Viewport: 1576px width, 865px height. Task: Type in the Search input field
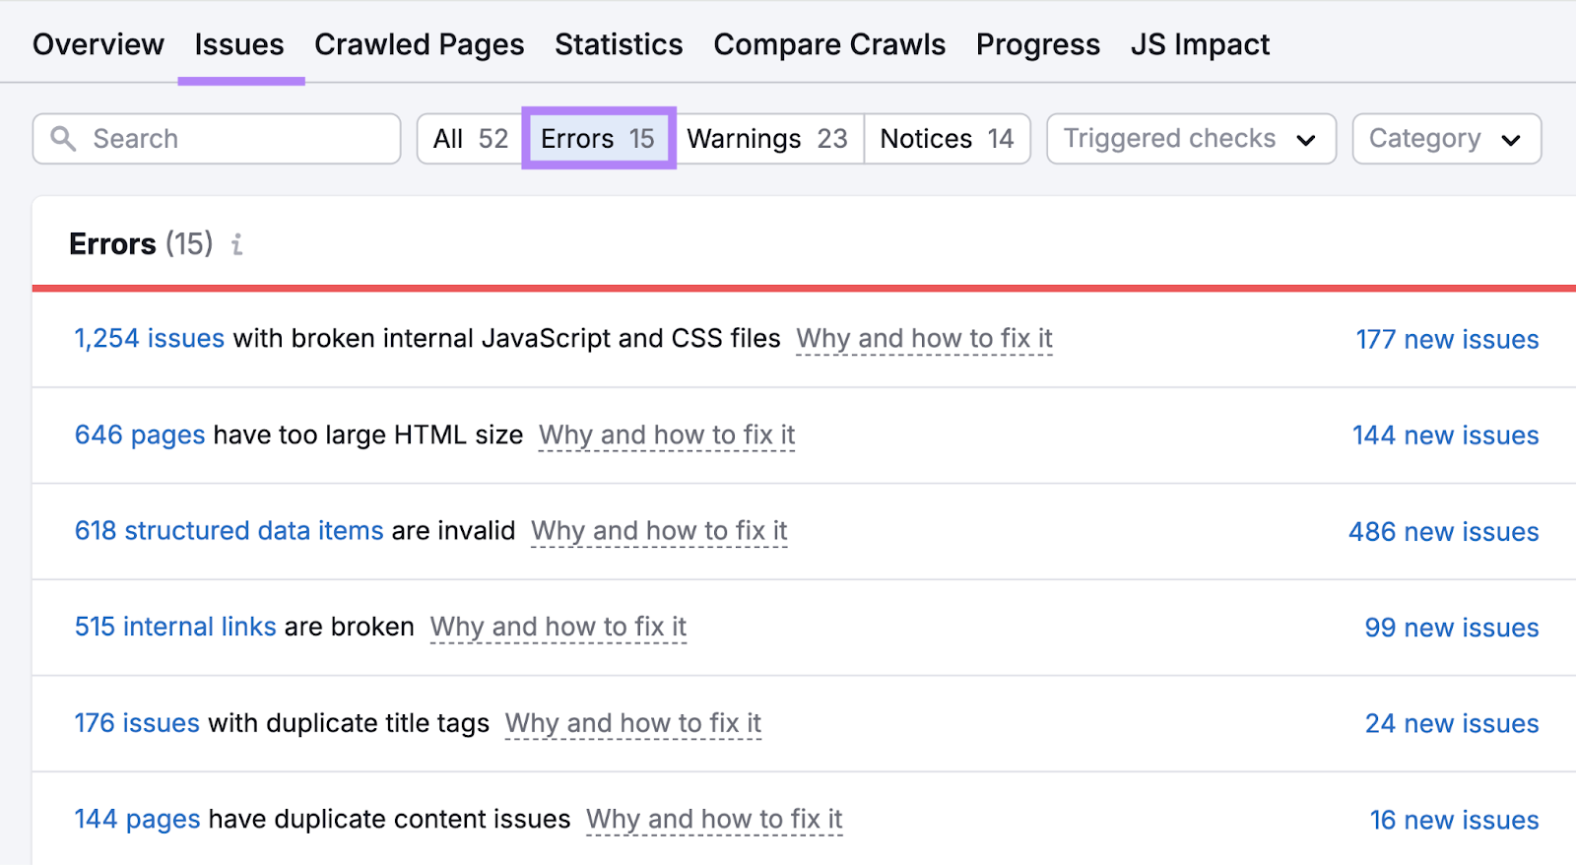[236, 139]
